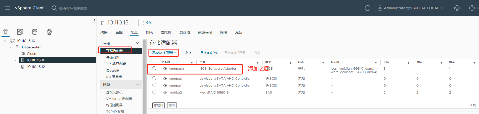Switch to the 监控 tab
Screen dimensions: 479x114
coord(119,32)
